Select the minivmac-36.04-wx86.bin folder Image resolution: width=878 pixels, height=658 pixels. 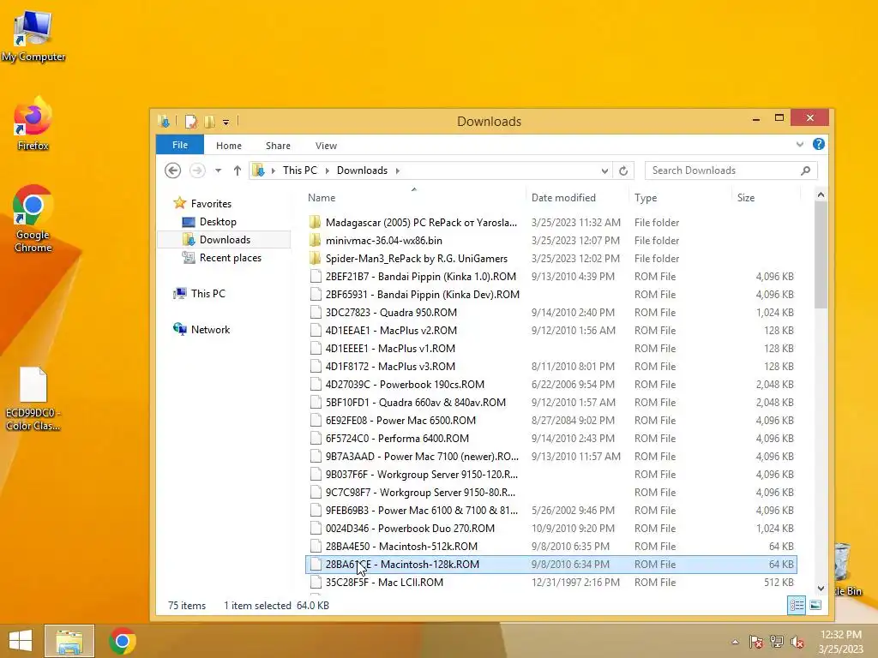[x=551, y=240]
